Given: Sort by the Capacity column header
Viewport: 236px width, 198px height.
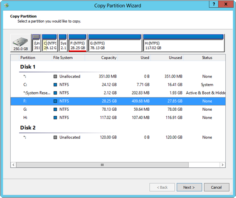Looking at the screenshot, I should point(101,58).
